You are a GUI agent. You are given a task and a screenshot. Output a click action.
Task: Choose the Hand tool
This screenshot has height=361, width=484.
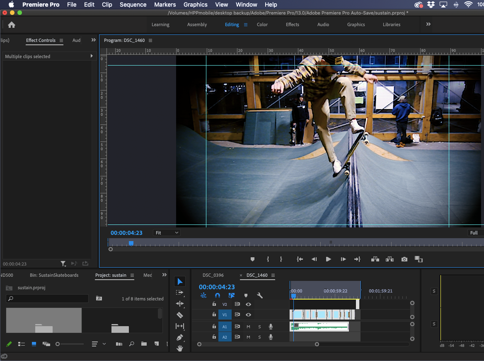click(x=180, y=349)
